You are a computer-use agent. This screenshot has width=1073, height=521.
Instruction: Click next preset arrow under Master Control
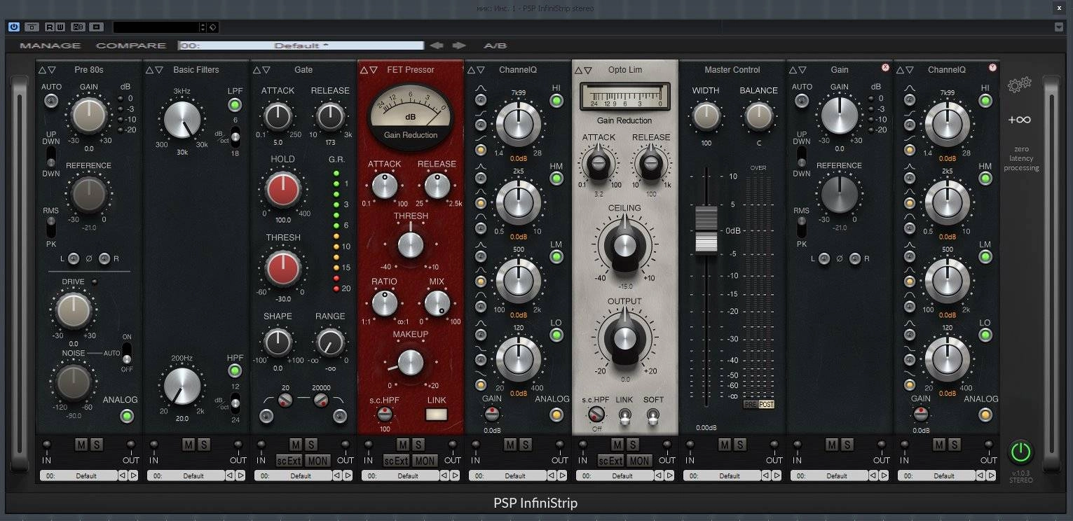click(x=777, y=475)
